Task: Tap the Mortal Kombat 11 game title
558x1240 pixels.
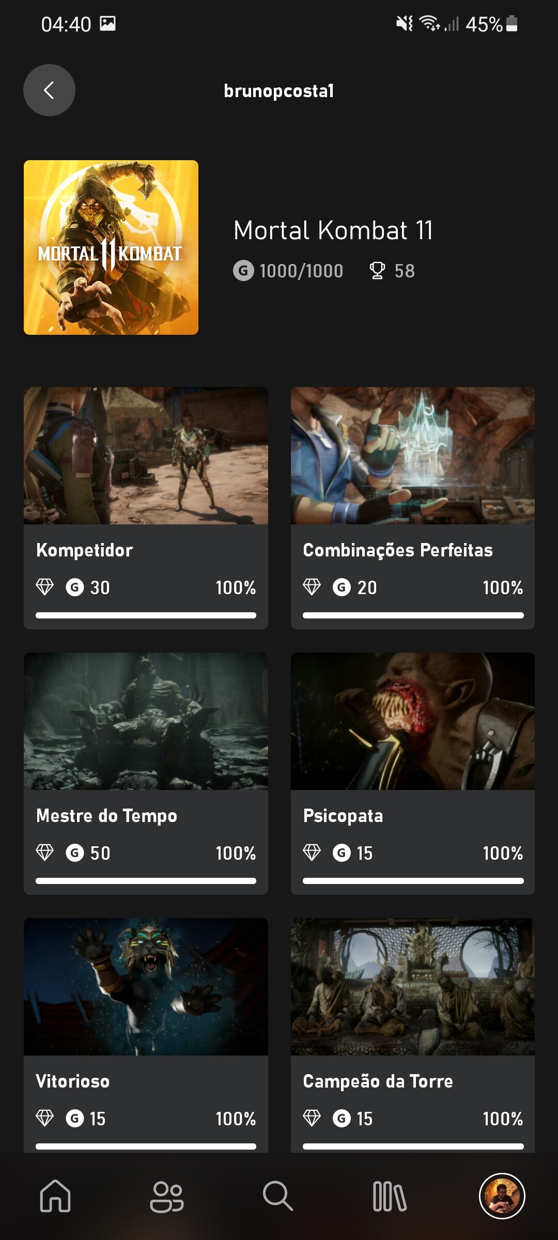Action: (333, 230)
